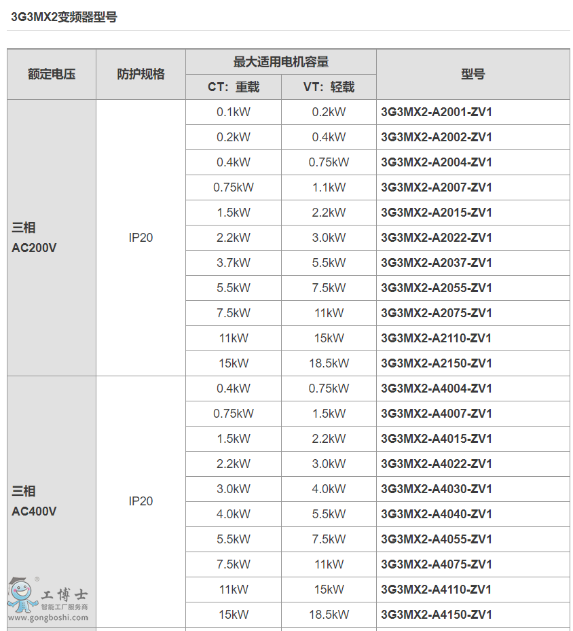The width and height of the screenshot is (573, 631).
Task: Select model 3G3MX2-A4075-ZV1
Action: coord(437,564)
